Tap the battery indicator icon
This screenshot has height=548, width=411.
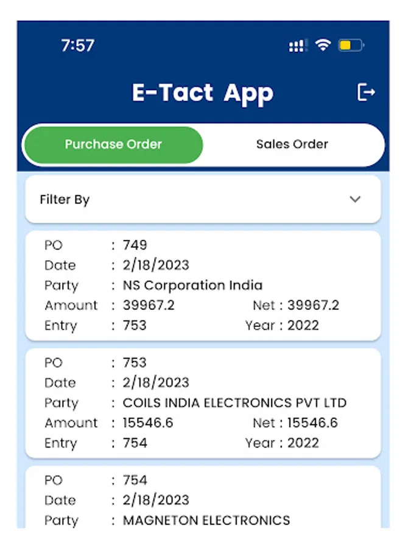click(x=351, y=46)
